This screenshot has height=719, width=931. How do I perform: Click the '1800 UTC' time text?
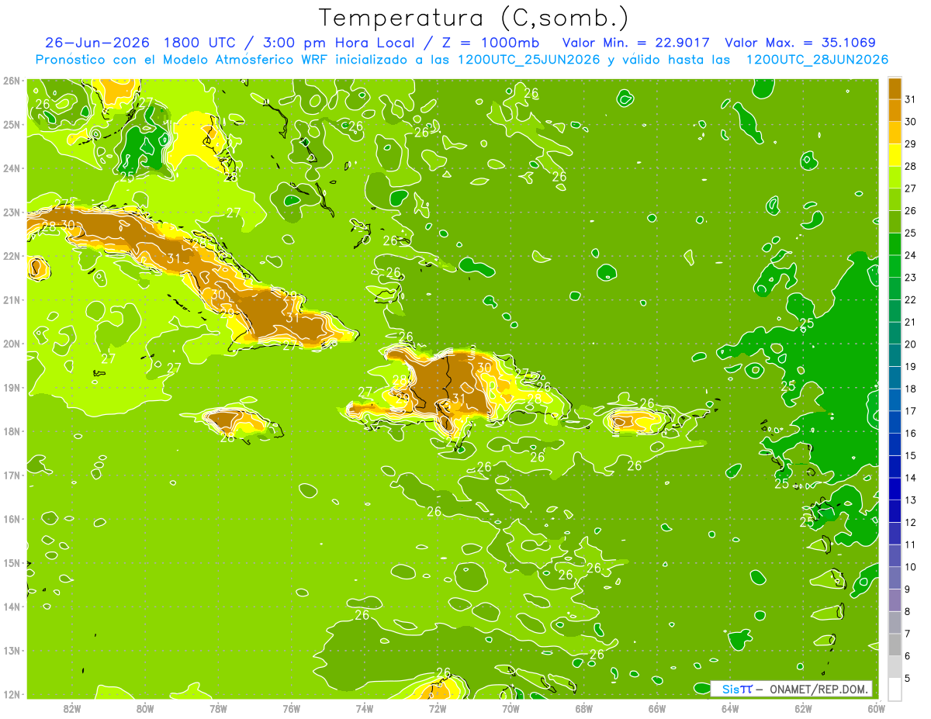[199, 43]
